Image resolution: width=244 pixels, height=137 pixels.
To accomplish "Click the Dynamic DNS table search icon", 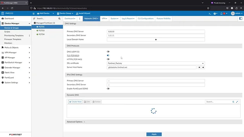I will (x=233, y=102).
